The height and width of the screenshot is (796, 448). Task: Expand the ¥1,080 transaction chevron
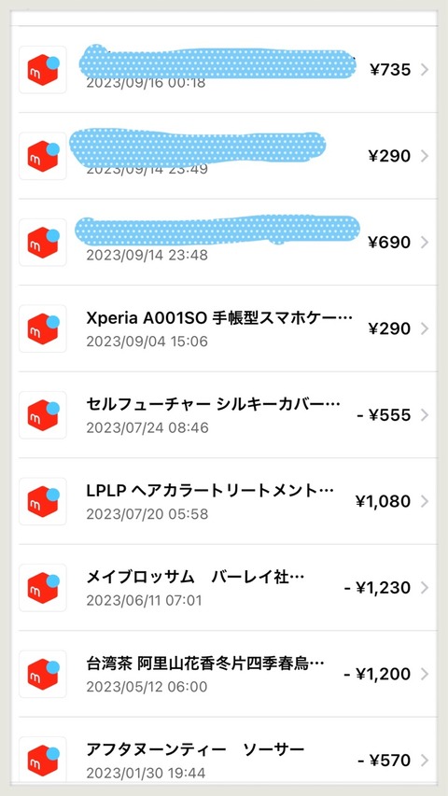[x=425, y=501]
